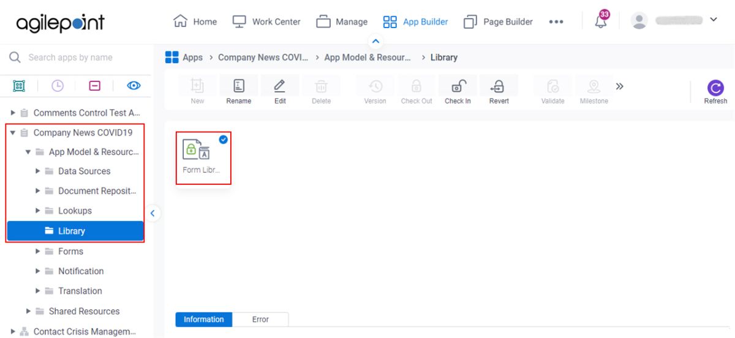Click the Apps breadcrumb link
Image resolution: width=735 pixels, height=338 pixels.
coord(192,57)
